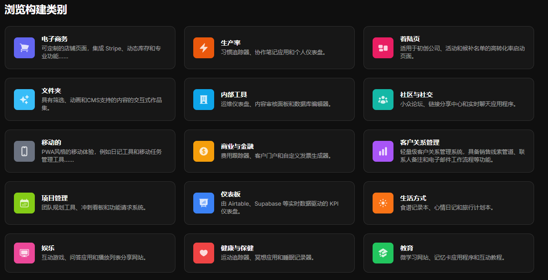Screen dimensions: 548x280
Task: Click description starting 费用跟踪器
Action: point(276,156)
